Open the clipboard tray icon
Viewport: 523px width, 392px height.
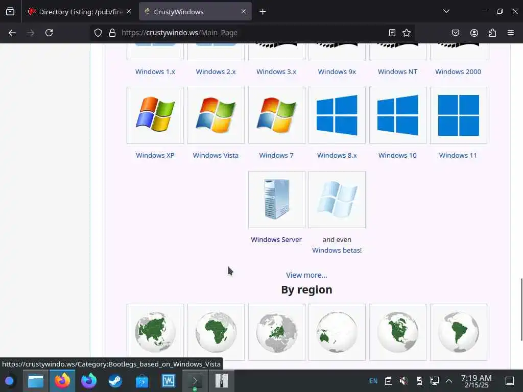389,381
